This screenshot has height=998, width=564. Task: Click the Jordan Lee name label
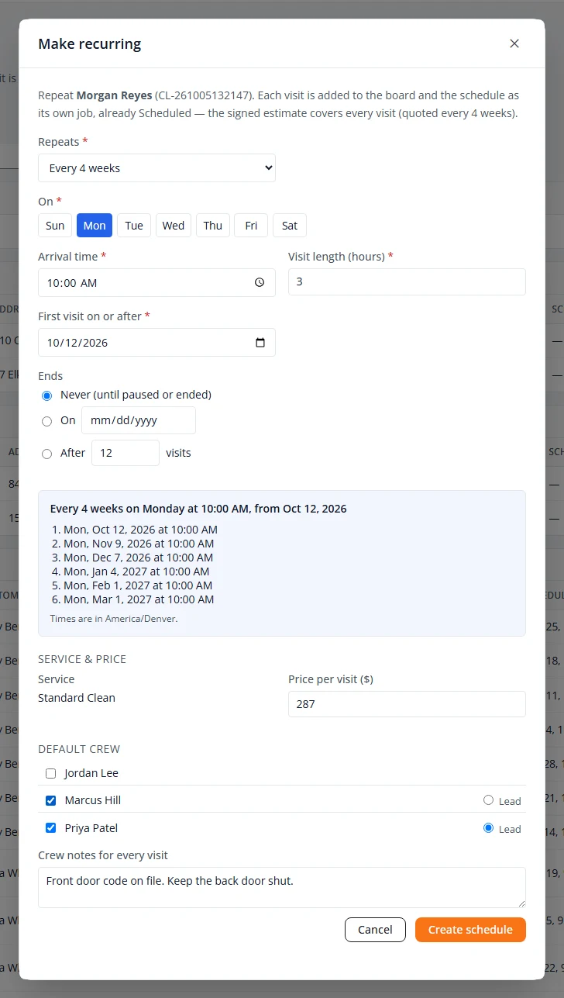tap(91, 773)
